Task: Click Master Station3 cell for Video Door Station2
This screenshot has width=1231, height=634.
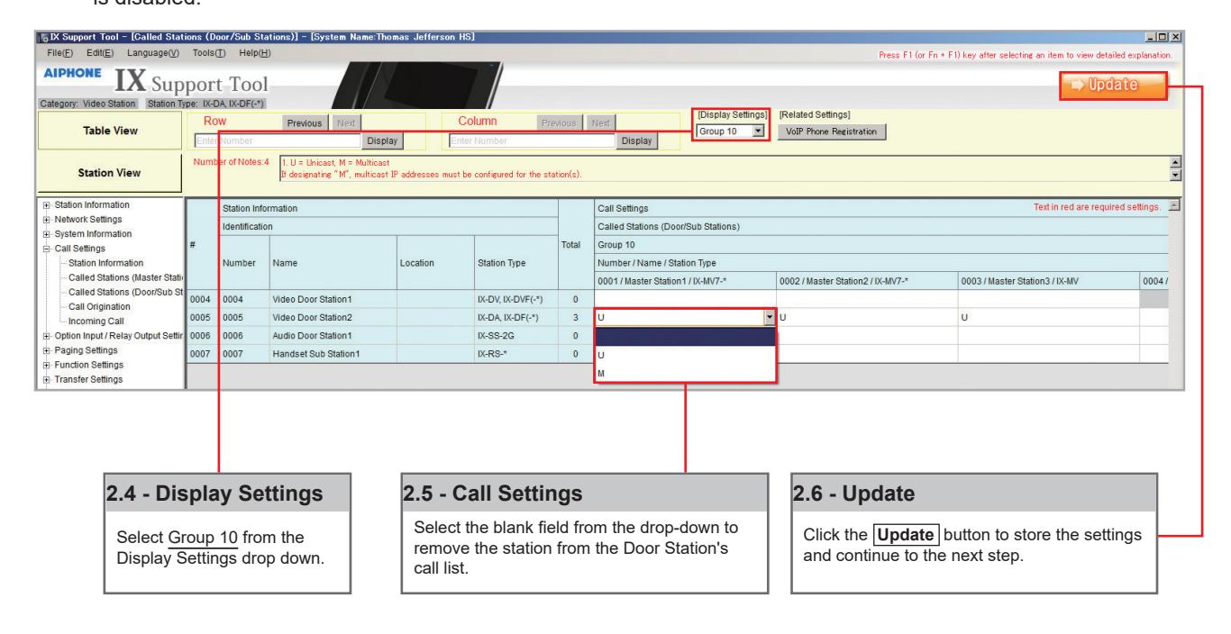Action: pos(1048,317)
